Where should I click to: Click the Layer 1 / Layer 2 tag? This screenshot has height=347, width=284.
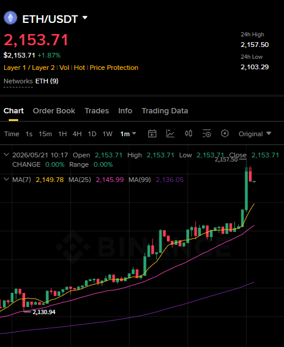29,68
